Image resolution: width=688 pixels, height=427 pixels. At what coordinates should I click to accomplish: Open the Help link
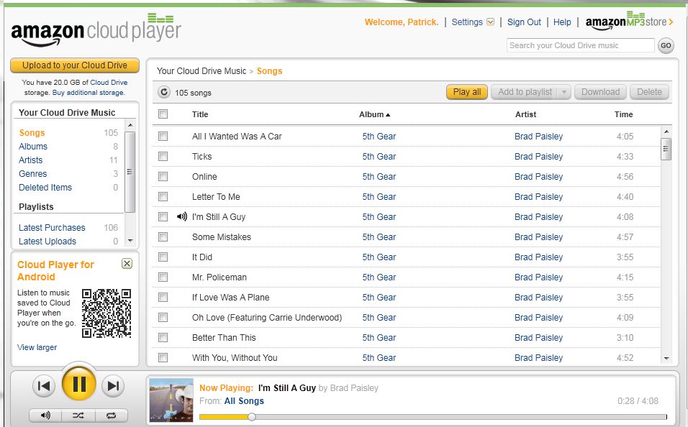coord(562,22)
